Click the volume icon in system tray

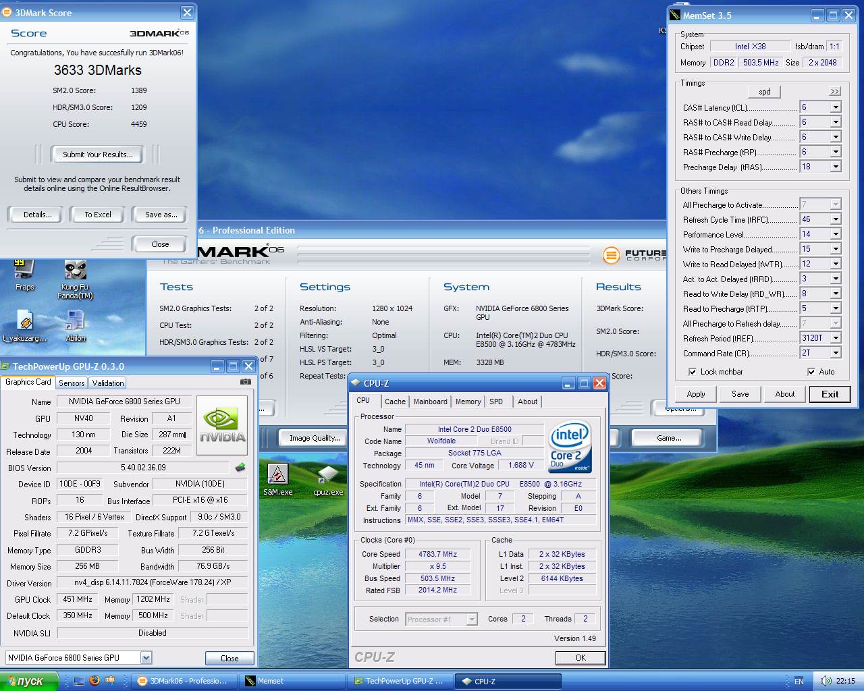(x=826, y=681)
